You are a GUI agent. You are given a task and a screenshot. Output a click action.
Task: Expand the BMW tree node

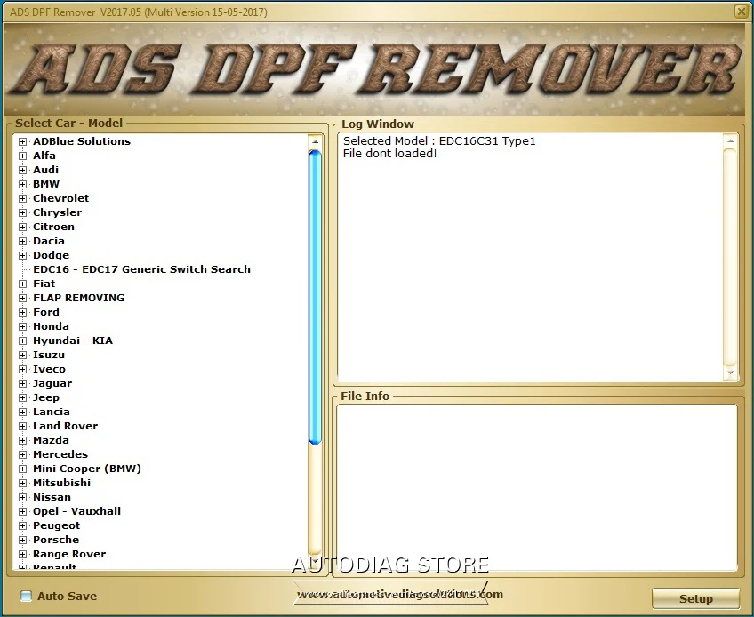click(22, 184)
